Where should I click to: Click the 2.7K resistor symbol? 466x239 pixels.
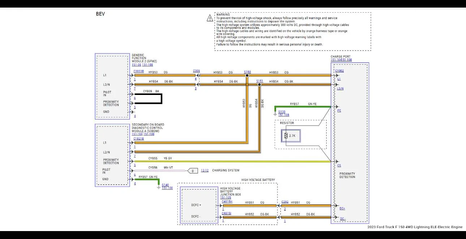[286, 136]
